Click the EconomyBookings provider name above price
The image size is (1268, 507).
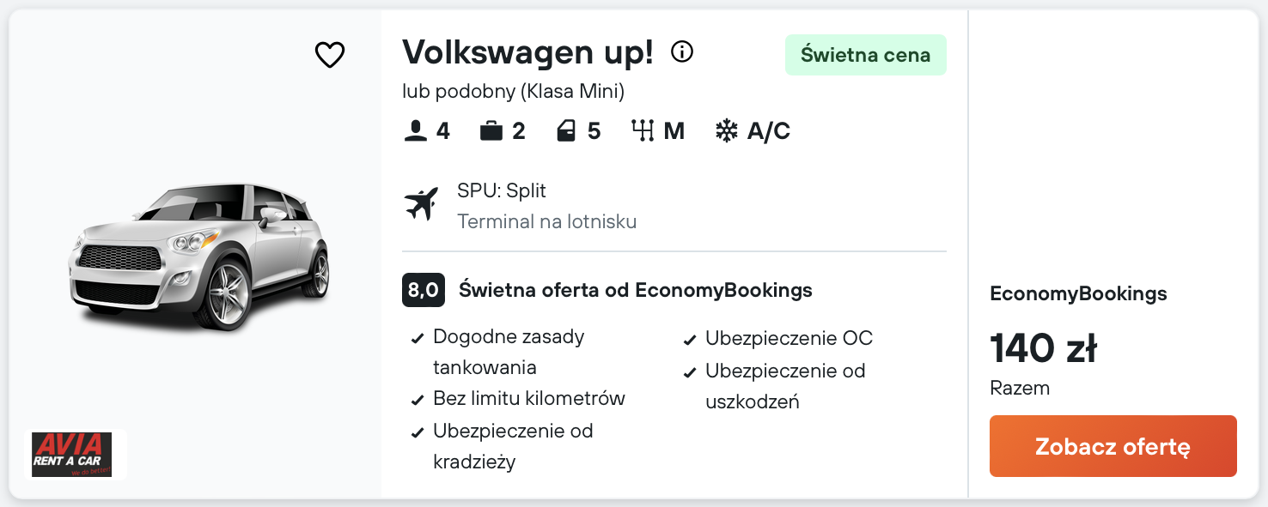click(1078, 293)
